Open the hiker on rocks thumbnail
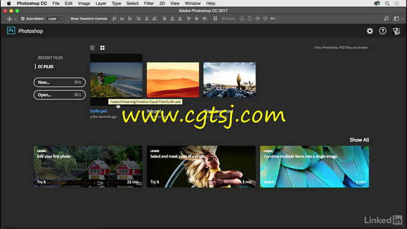This screenshot has height=229, width=407. click(x=229, y=80)
